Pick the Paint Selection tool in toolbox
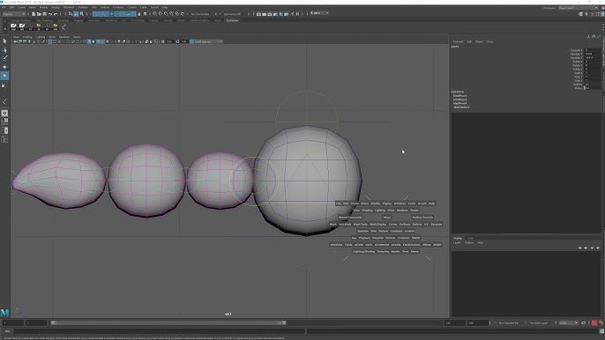Screen dimensions: 605x340 [x=4, y=59]
